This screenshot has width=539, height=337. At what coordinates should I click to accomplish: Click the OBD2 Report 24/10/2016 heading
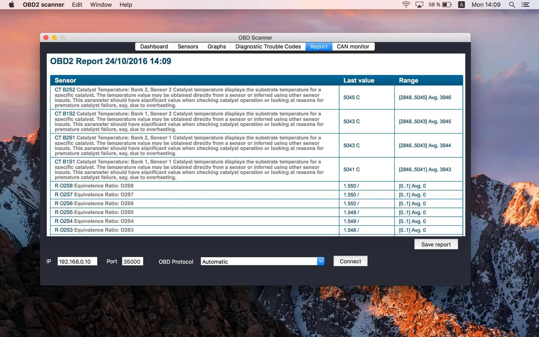click(110, 61)
